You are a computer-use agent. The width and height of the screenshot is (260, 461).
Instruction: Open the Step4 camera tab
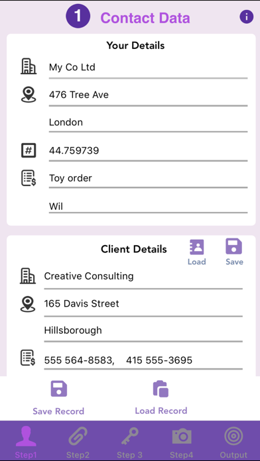182,442
